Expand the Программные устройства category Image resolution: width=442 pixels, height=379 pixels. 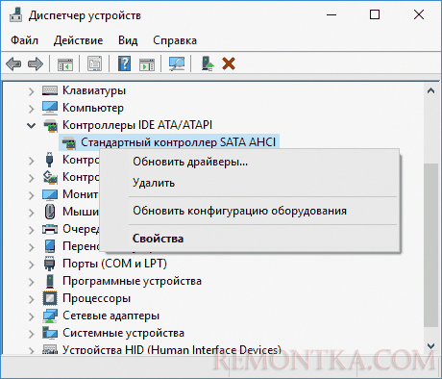tap(31, 282)
